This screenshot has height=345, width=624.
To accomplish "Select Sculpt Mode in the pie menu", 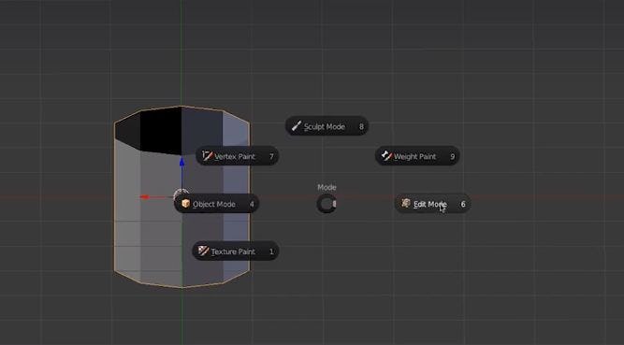I will click(x=327, y=126).
